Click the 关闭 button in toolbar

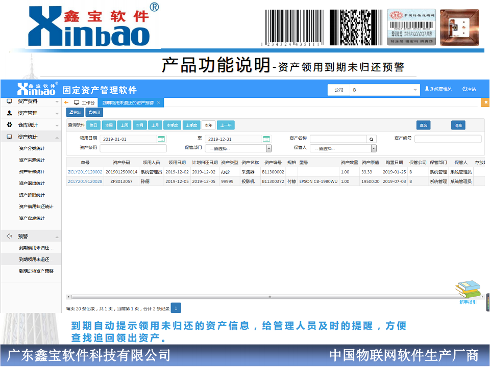pyautogui.click(x=94, y=112)
